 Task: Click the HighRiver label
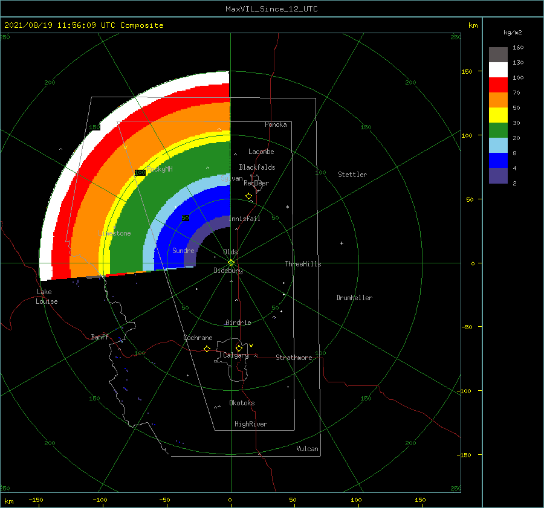click(x=251, y=424)
